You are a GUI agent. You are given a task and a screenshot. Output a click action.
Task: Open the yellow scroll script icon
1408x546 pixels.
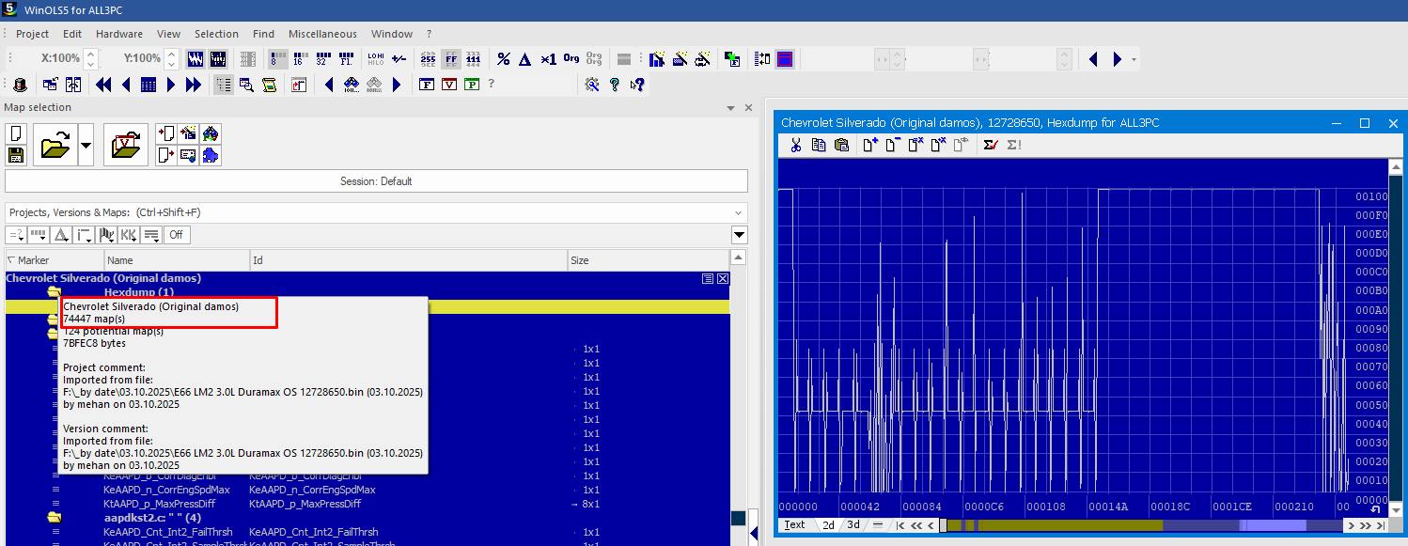pos(269,85)
